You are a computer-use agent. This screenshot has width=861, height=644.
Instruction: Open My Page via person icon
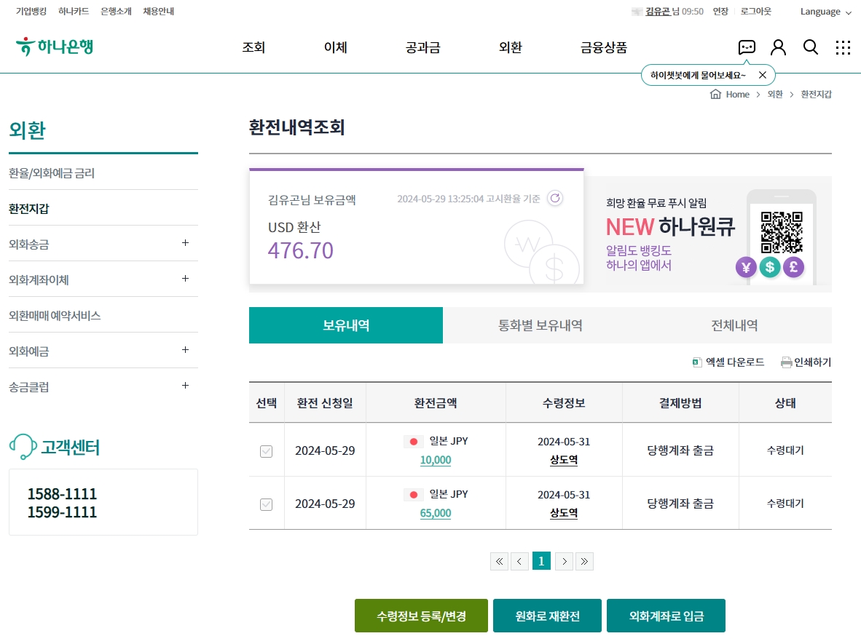pos(778,47)
